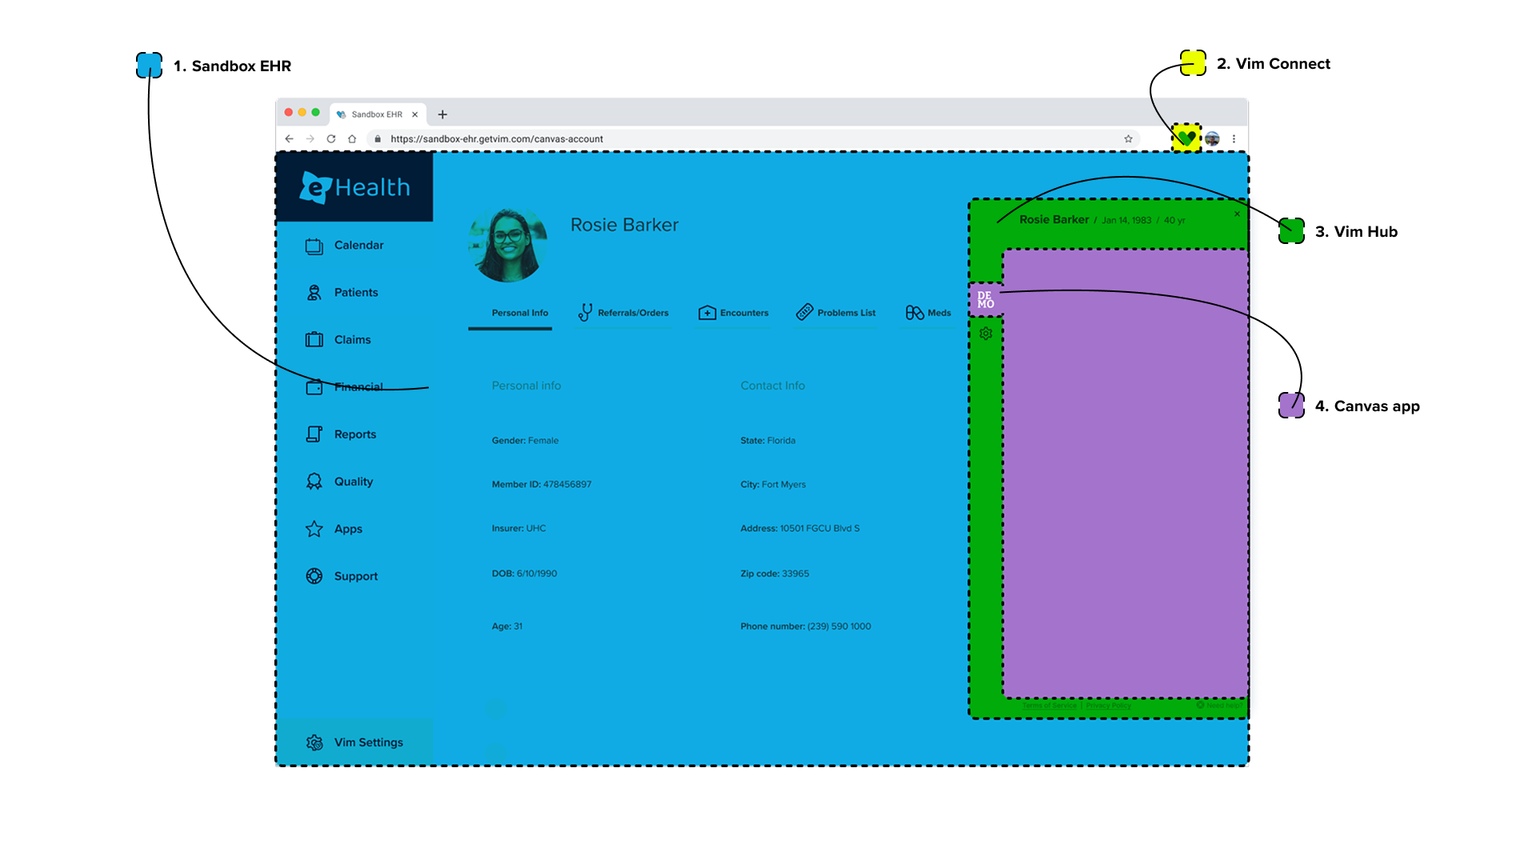
Task: Go to Financial in the left sidebar
Action: point(345,387)
